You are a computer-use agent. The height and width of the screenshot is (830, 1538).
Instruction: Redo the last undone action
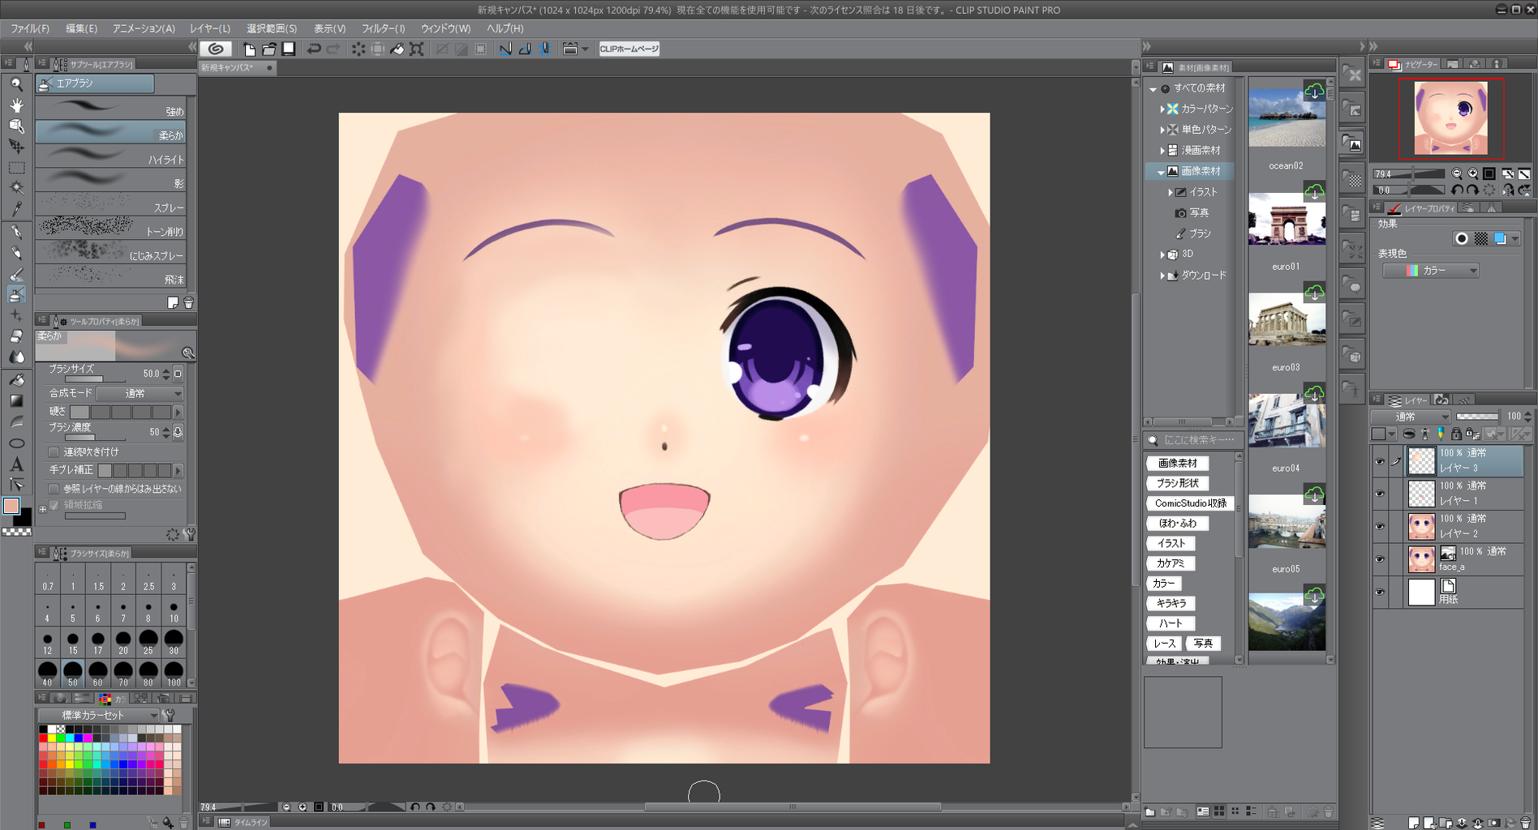333,49
